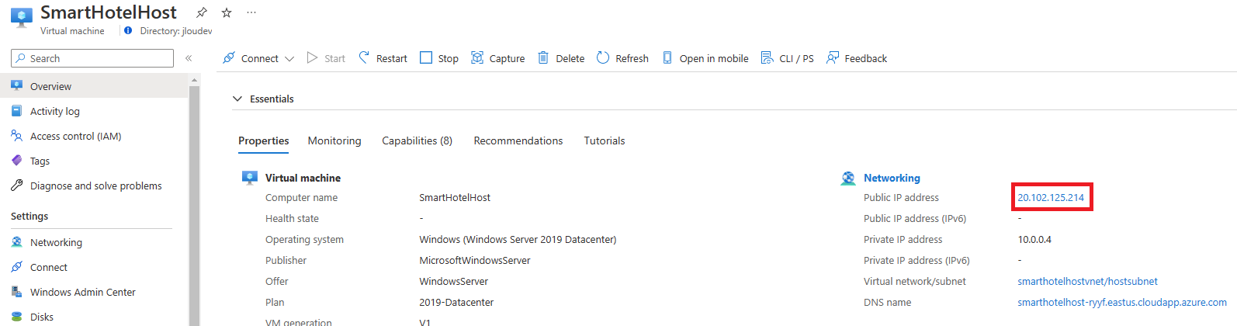
Task: Select the Operating system value text
Action: 518,239
